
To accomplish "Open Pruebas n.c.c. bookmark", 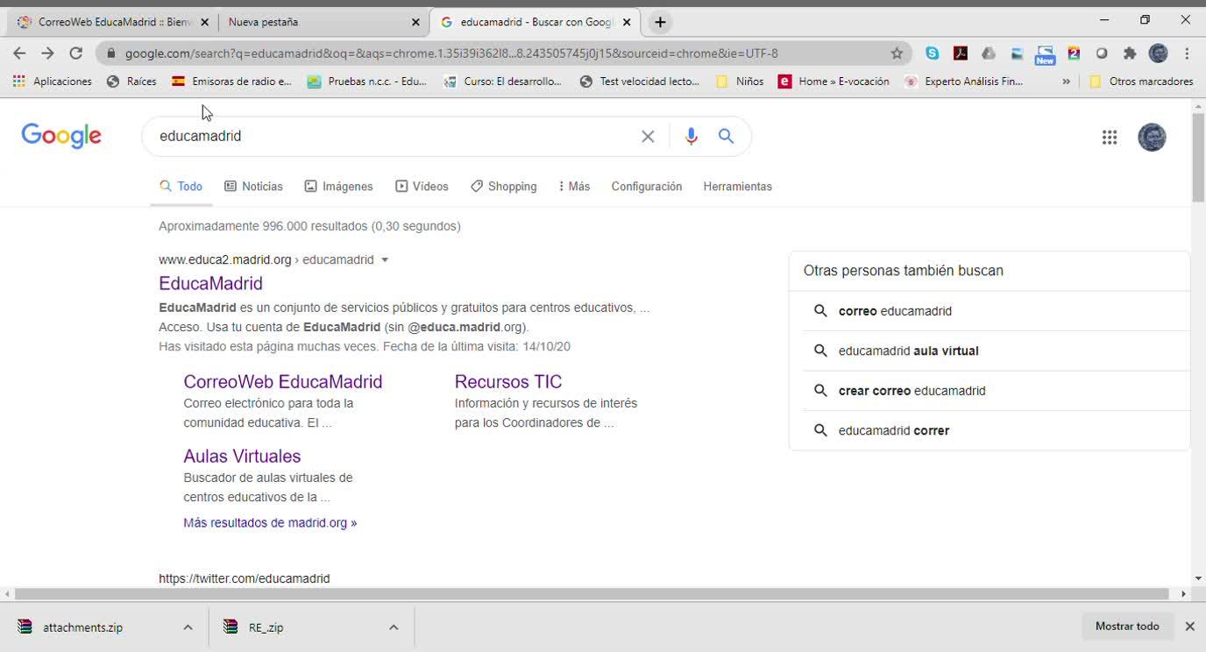I will coord(367,81).
